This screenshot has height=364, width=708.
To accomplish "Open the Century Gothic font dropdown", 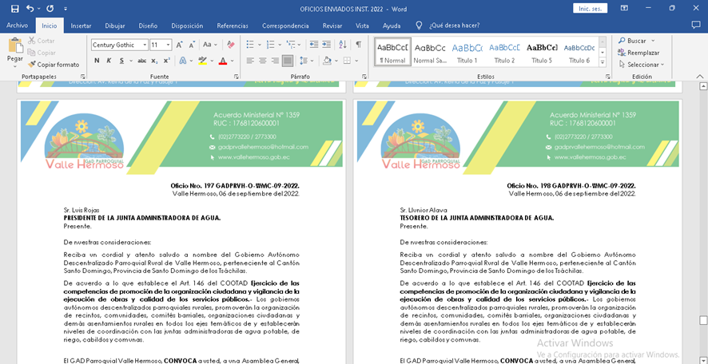I will 145,45.
